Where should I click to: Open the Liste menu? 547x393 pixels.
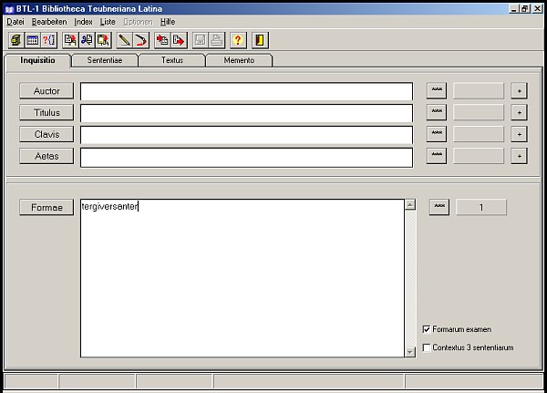(x=108, y=22)
